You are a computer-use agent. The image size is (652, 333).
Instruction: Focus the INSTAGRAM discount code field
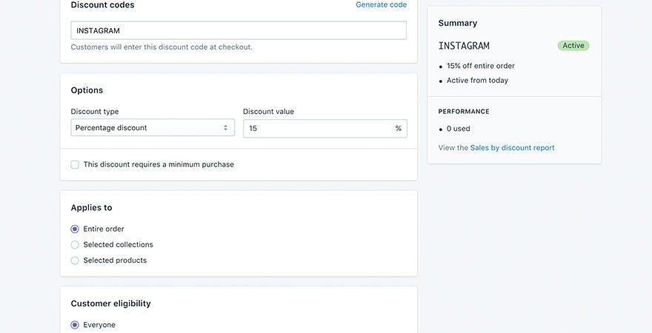click(x=238, y=30)
